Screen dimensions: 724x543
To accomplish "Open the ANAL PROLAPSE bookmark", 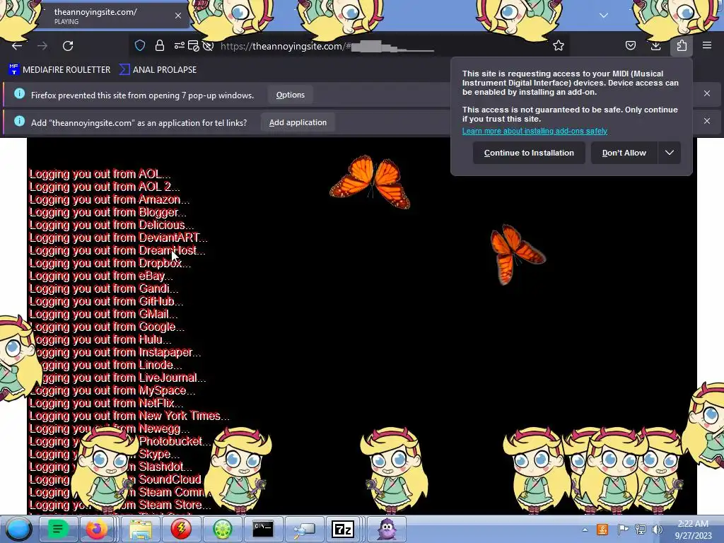I will click(x=158, y=70).
